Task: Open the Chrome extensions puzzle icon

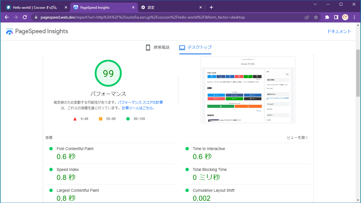Action: tap(327, 17)
